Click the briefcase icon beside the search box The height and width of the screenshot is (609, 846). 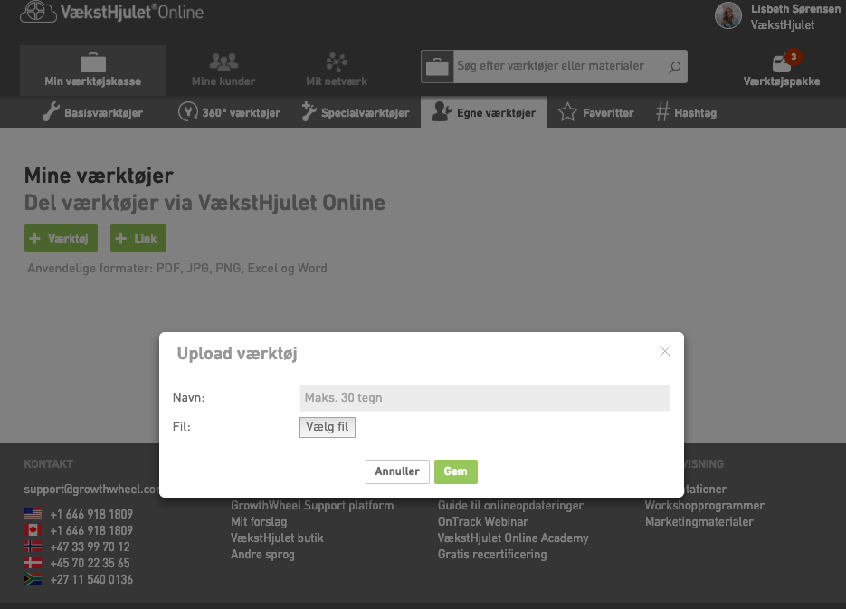tap(437, 67)
